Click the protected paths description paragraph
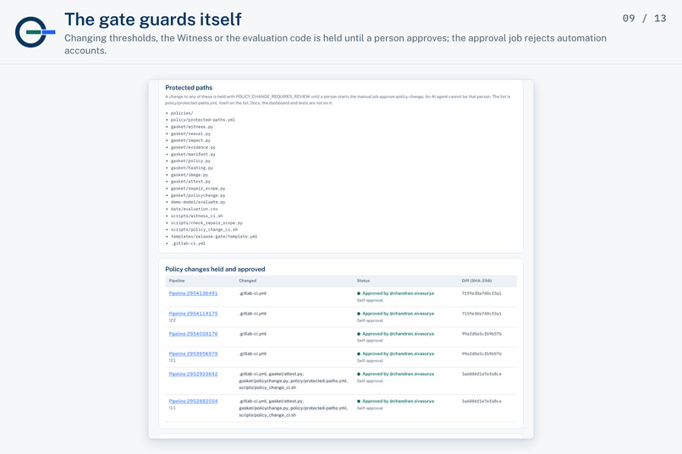The height and width of the screenshot is (454, 682). 338,100
